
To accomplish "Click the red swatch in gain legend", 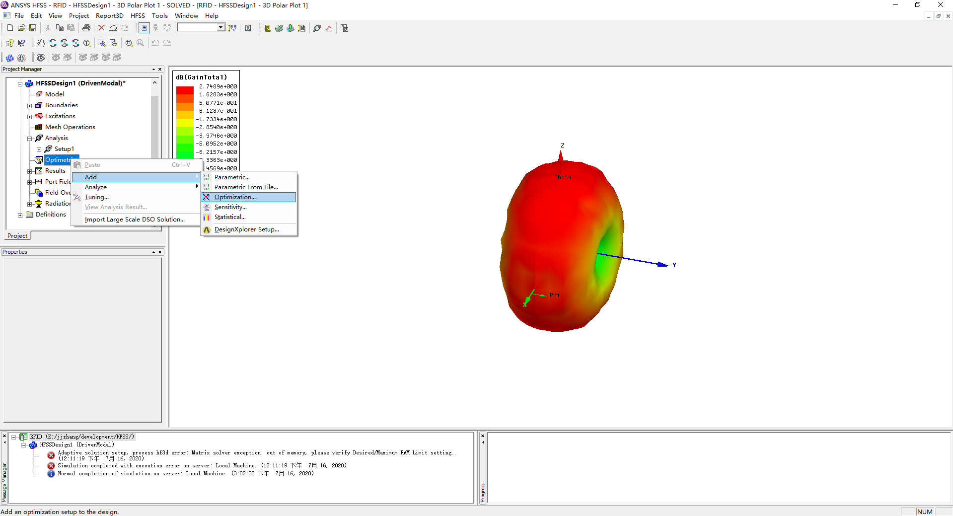I will point(185,90).
